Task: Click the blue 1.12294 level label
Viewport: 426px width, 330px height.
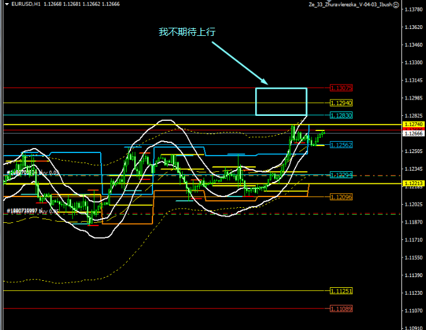Action: pyautogui.click(x=341, y=174)
